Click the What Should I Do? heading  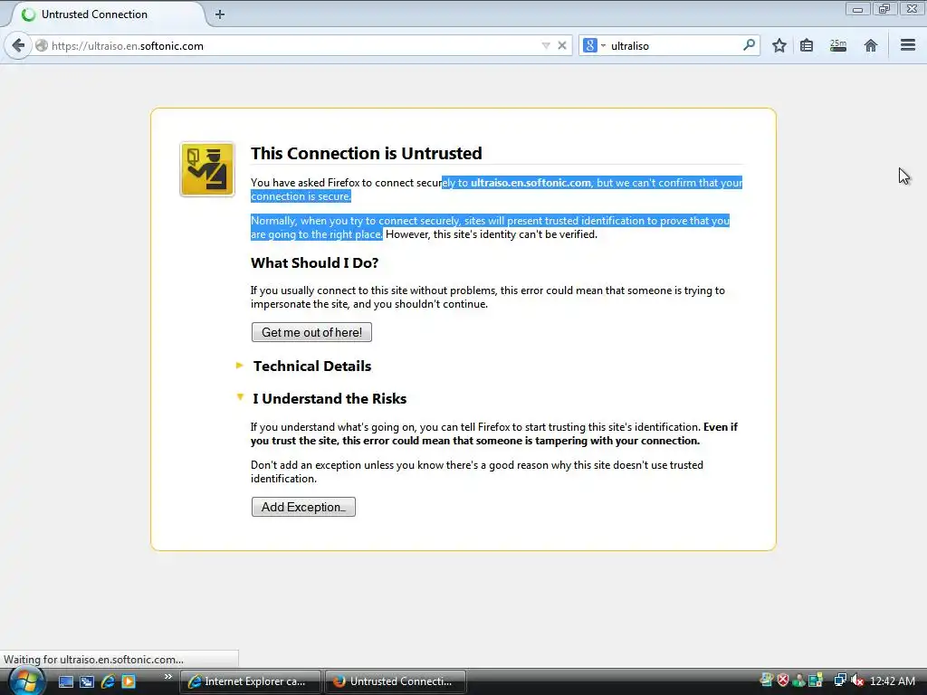coord(314,263)
